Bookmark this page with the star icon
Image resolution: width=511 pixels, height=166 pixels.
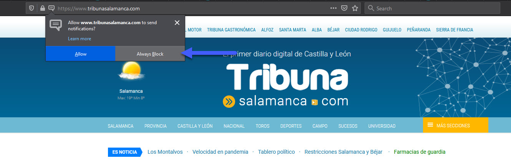(355, 8)
